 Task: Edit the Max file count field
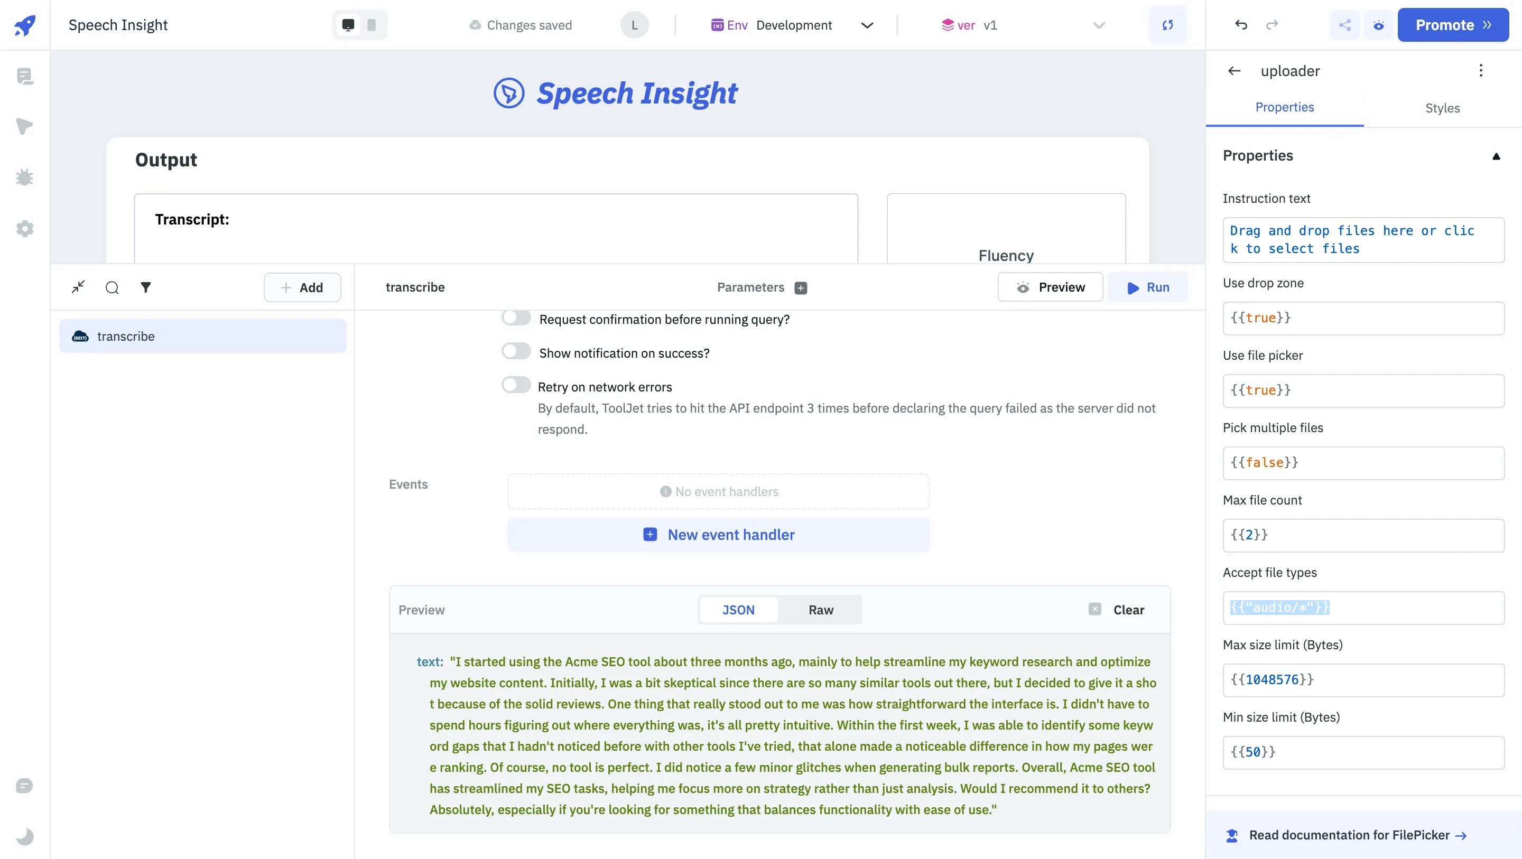click(1362, 535)
